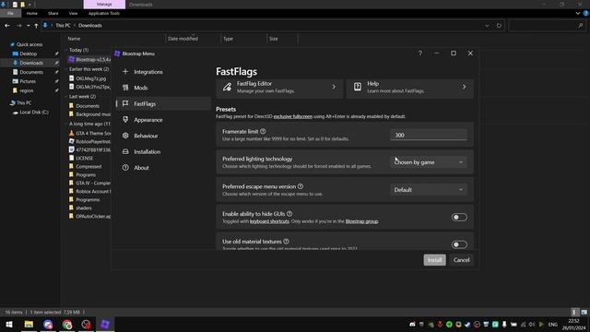The image size is (590, 332).
Task: Click the Framerate limit info icon
Action: [x=263, y=131]
